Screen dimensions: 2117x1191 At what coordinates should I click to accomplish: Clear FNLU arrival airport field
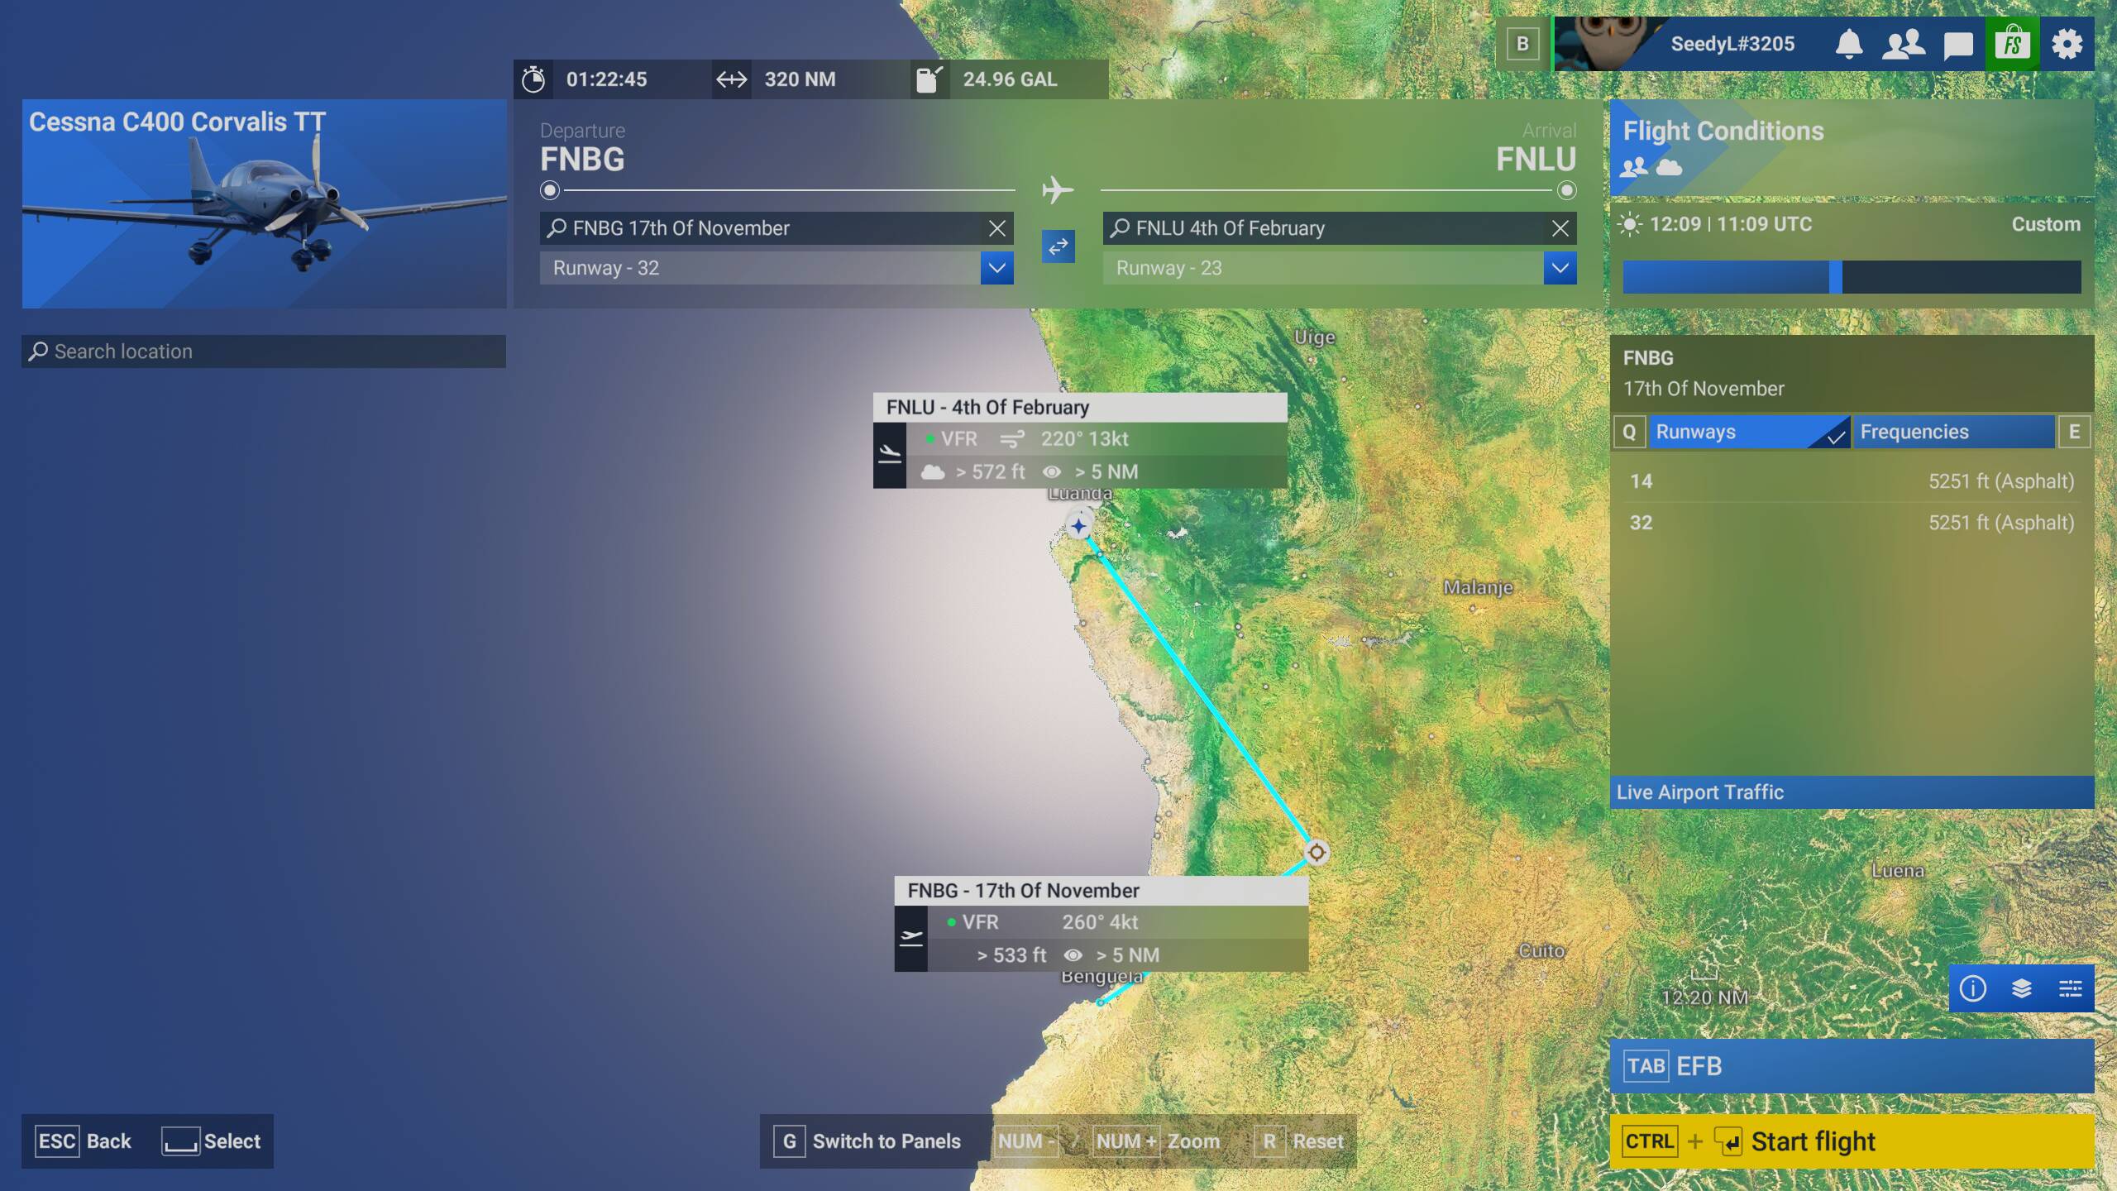(1560, 228)
